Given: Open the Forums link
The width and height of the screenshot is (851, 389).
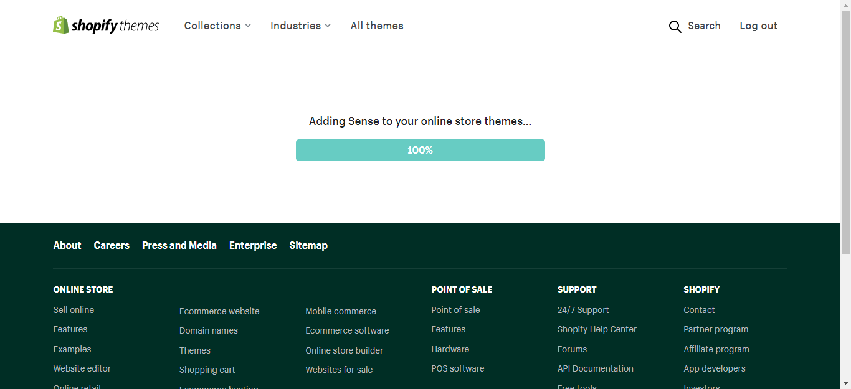Looking at the screenshot, I should point(573,349).
